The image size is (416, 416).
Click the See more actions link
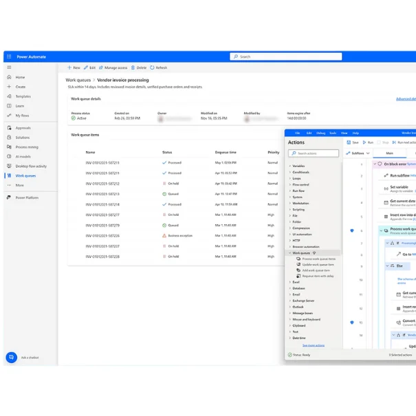coord(314,345)
